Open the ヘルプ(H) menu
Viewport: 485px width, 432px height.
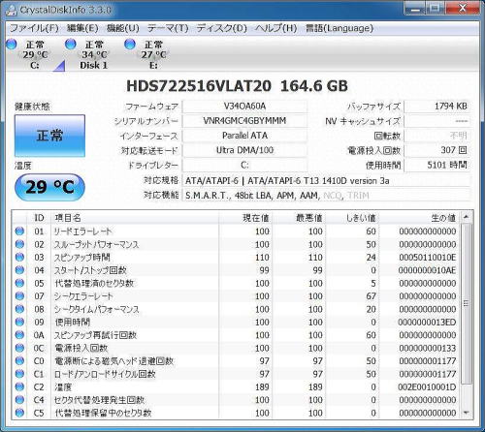coord(275,28)
